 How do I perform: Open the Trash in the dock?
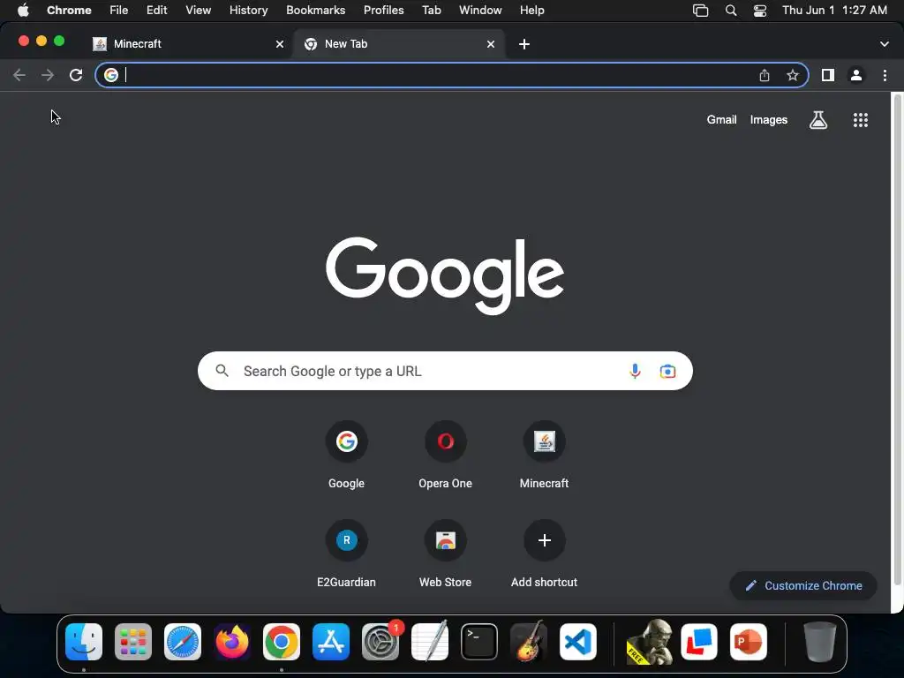820,642
